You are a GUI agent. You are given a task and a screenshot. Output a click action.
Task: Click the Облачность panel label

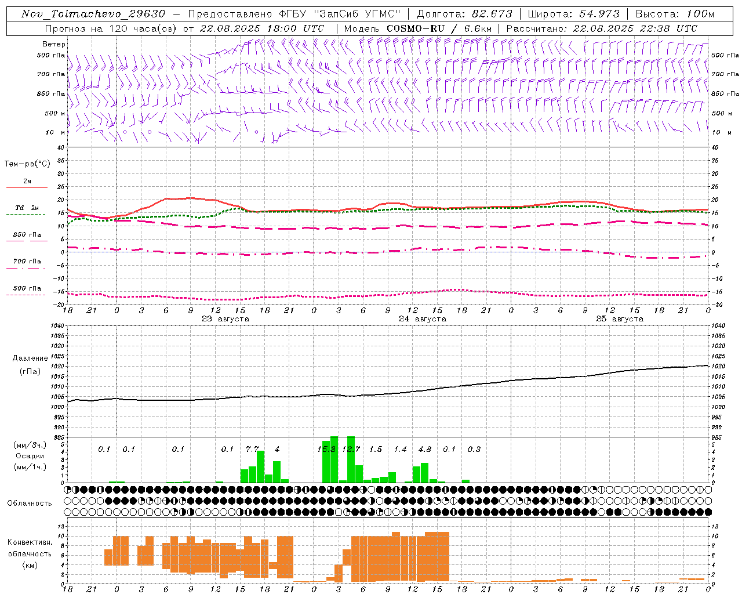pyautogui.click(x=30, y=503)
